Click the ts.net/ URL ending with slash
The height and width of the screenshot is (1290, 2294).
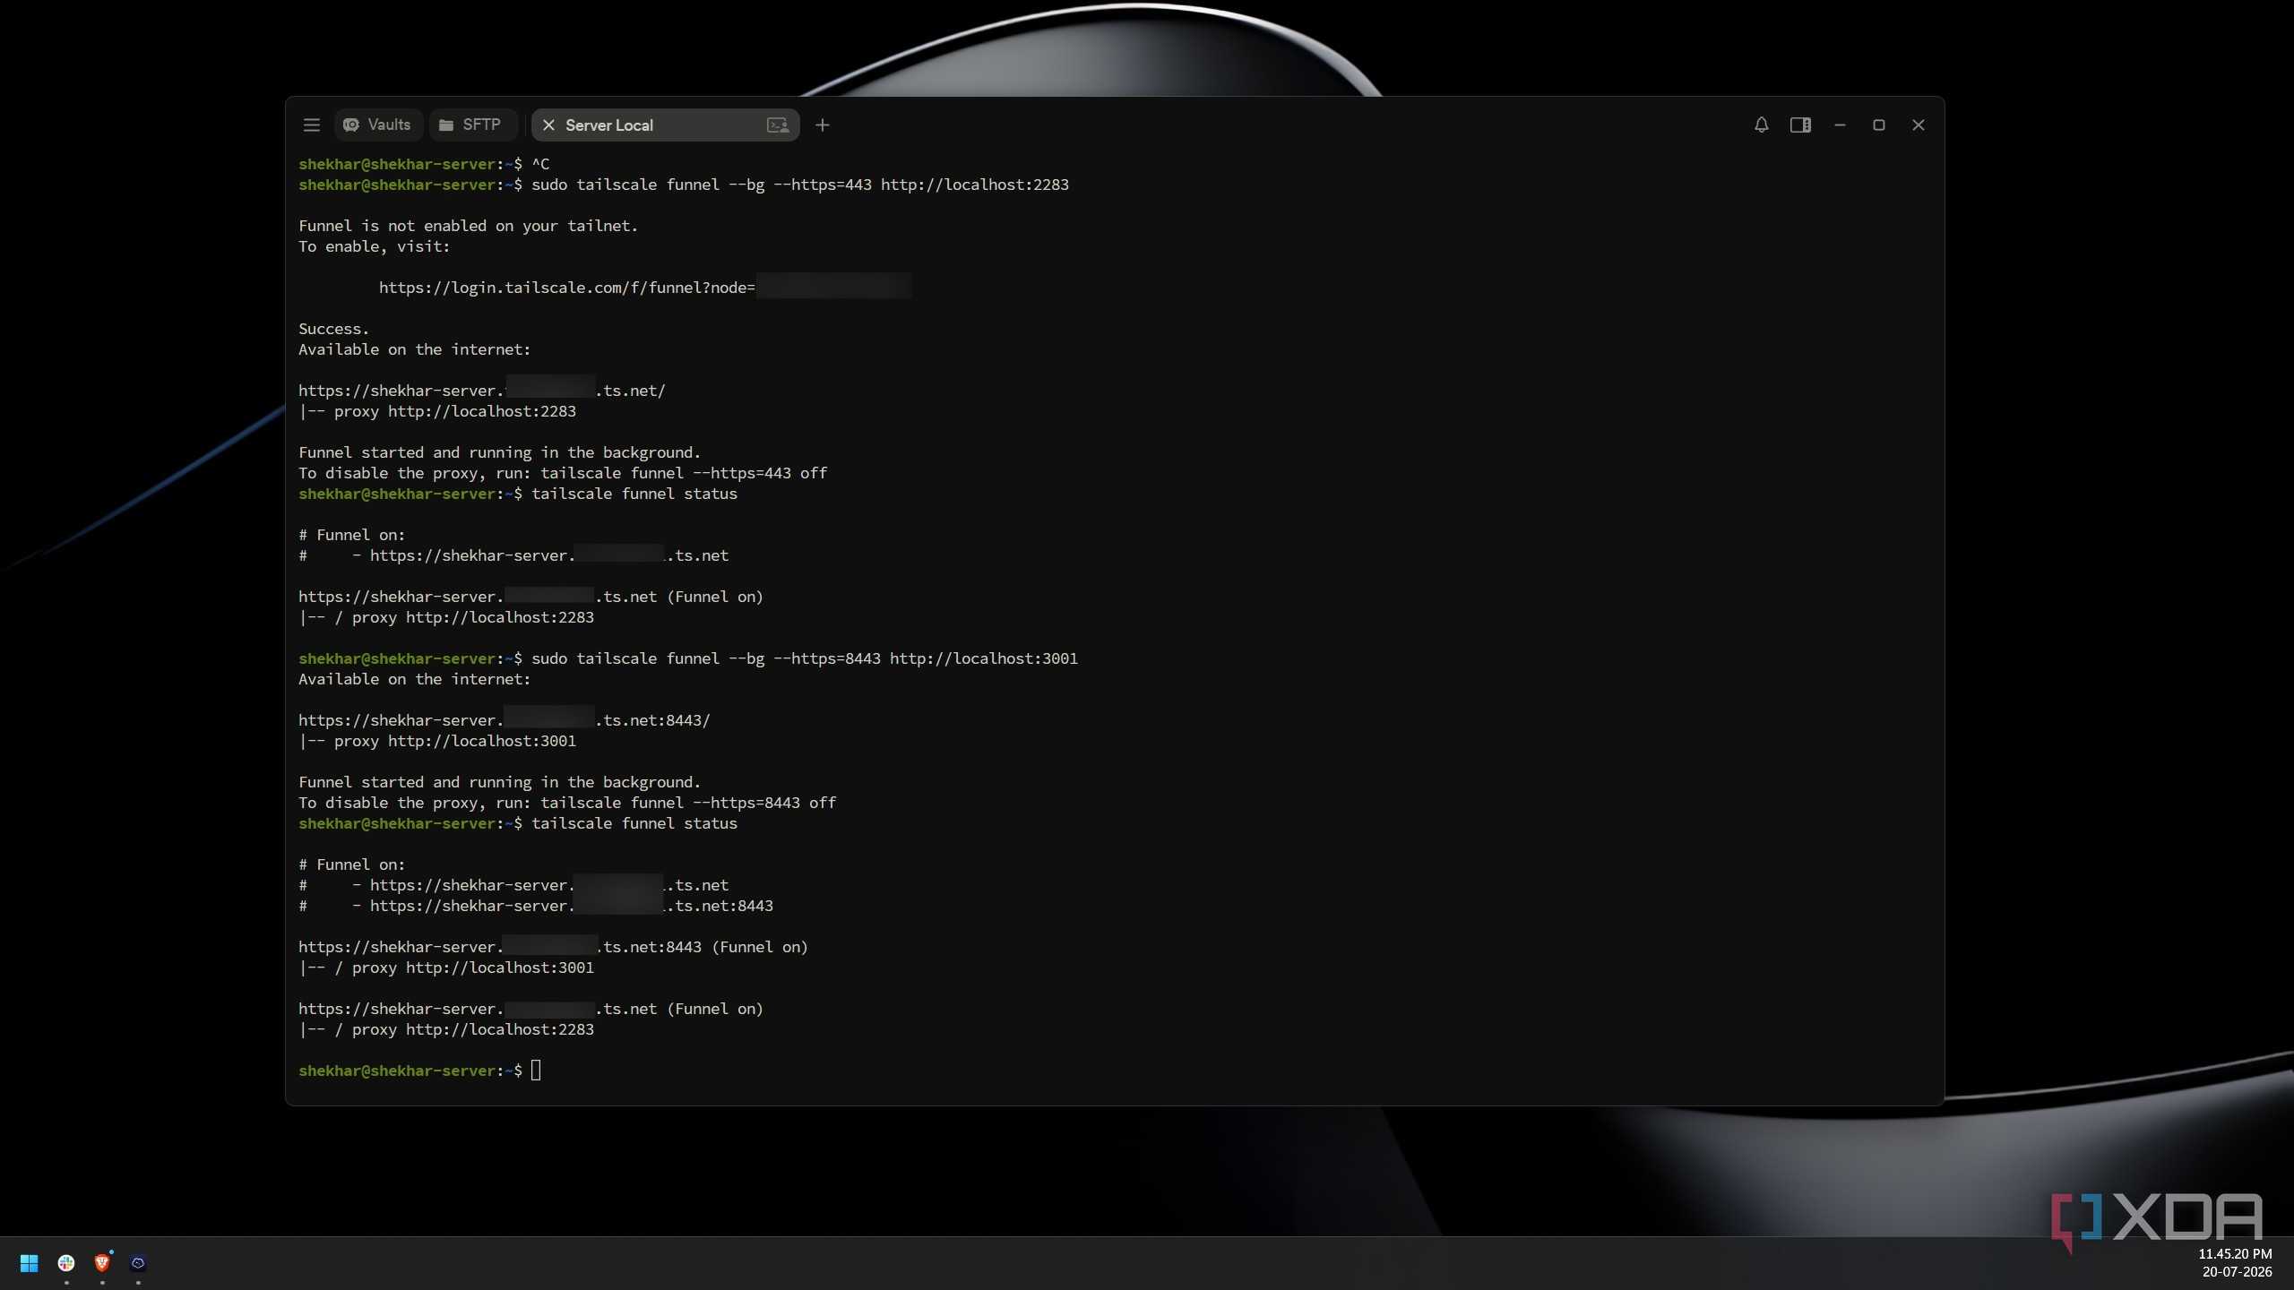(481, 391)
